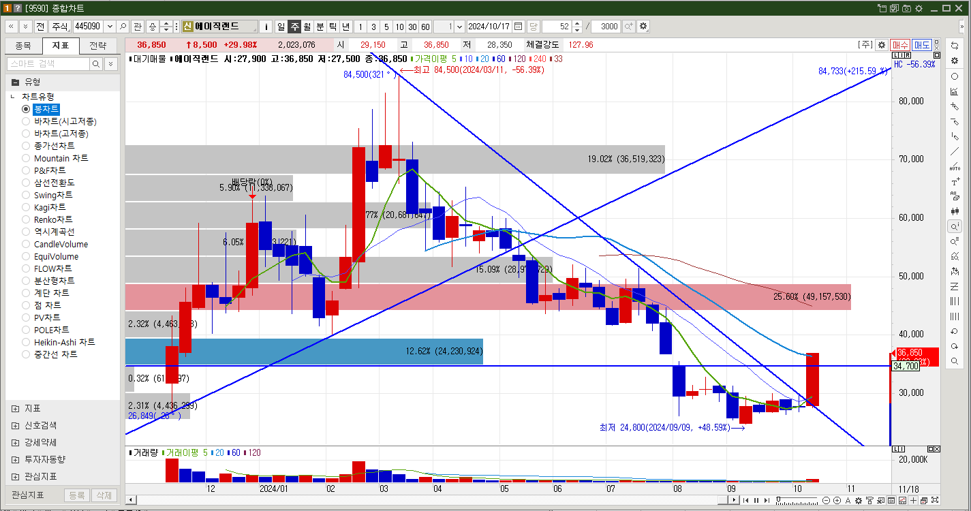Screen dimensions: 971x511
Task: Click the fullscreen icon in the bottom-right corner
Action: [936, 501]
